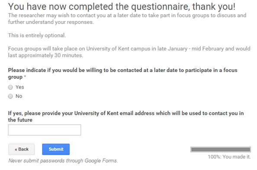The height and width of the screenshot is (170, 257).
Task: Click the red required asterisk after "group"
Action: tap(25, 76)
